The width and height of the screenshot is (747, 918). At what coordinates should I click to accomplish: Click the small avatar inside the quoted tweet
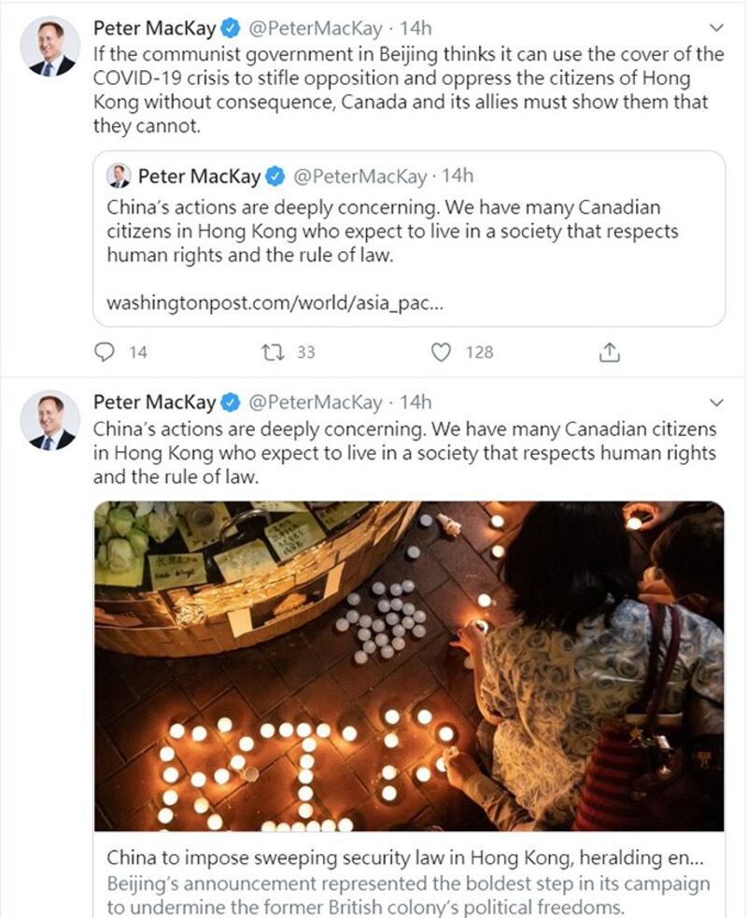click(x=119, y=176)
